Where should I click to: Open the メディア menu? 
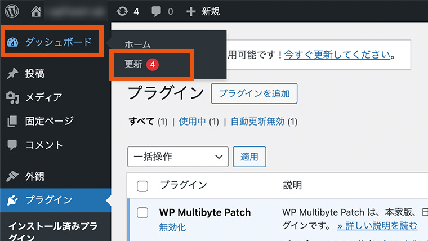point(55,97)
